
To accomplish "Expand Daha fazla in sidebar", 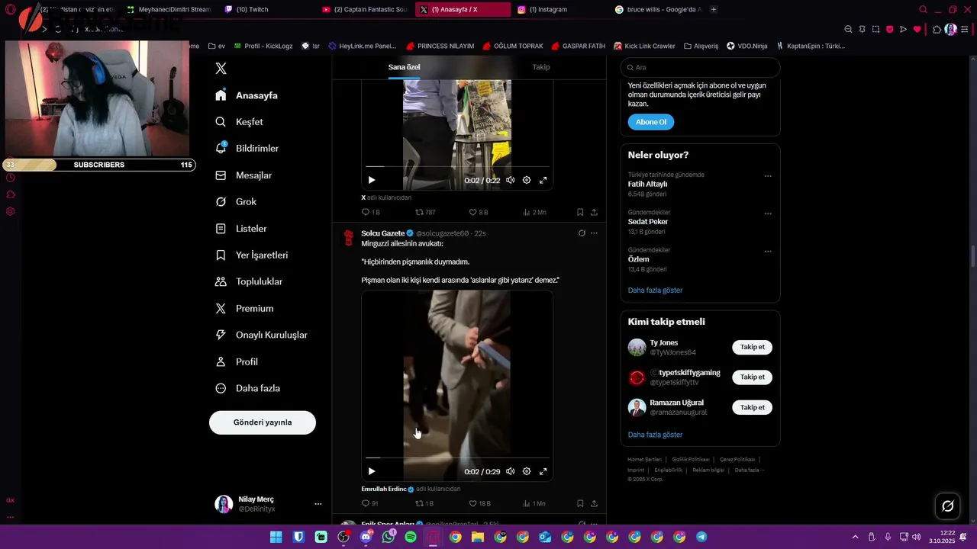I will [x=247, y=388].
